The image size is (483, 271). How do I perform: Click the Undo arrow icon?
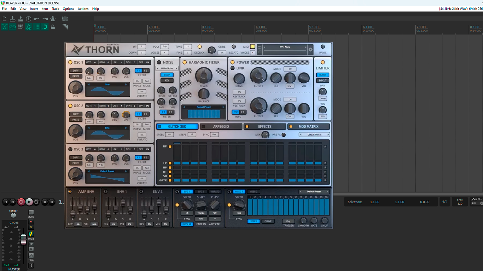[37, 19]
